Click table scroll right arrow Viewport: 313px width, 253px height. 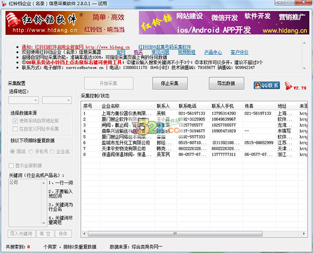(x=304, y=233)
